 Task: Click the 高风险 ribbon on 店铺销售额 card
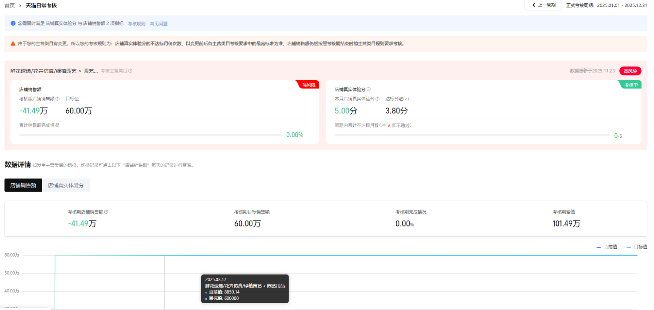pyautogui.click(x=308, y=85)
